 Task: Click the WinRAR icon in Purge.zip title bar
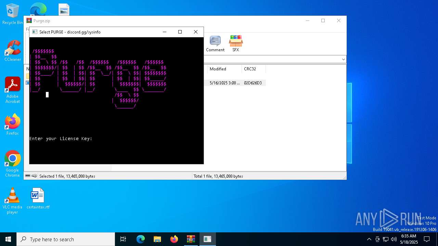[x=29, y=20]
